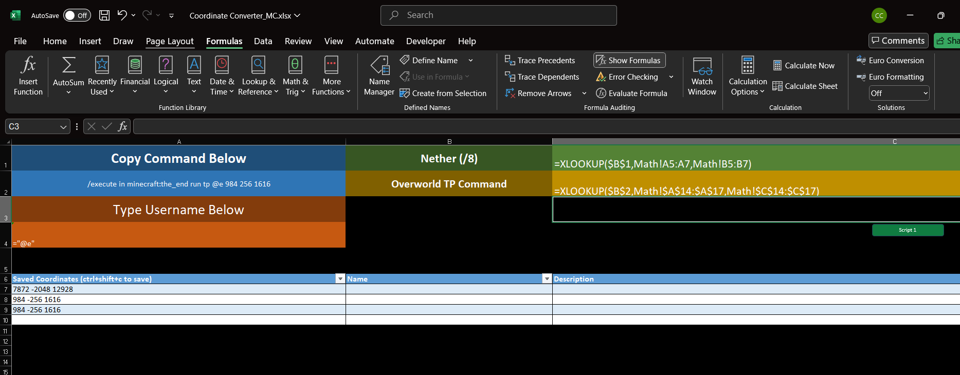Open Logical functions menu
This screenshot has height=375, width=960.
click(x=166, y=76)
